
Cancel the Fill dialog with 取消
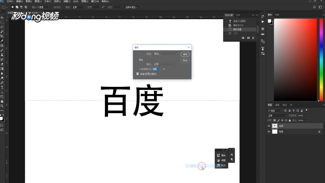pos(185,61)
